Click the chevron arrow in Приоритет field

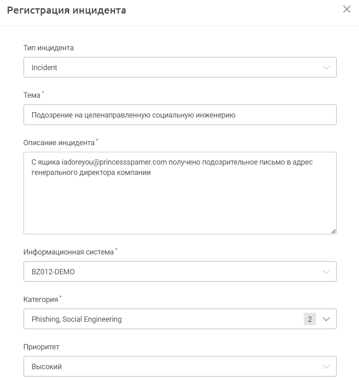click(326, 366)
